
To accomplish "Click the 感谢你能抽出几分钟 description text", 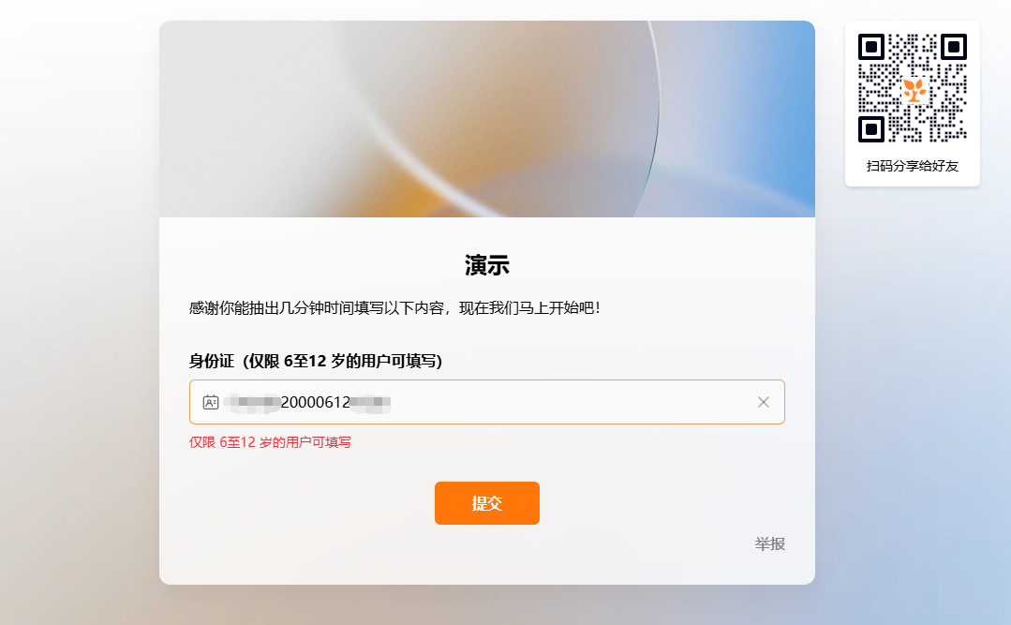I will pyautogui.click(x=395, y=307).
